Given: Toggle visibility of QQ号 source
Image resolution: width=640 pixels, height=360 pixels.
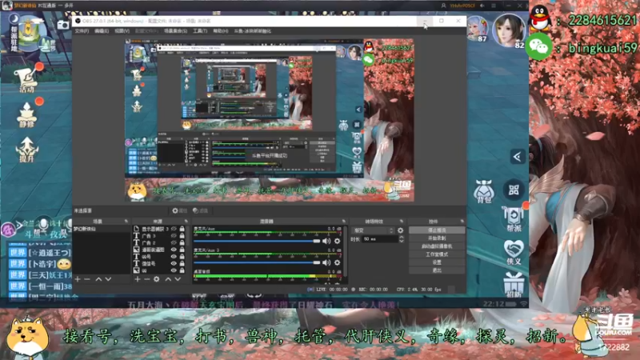Looking at the screenshot, I should tap(174, 257).
